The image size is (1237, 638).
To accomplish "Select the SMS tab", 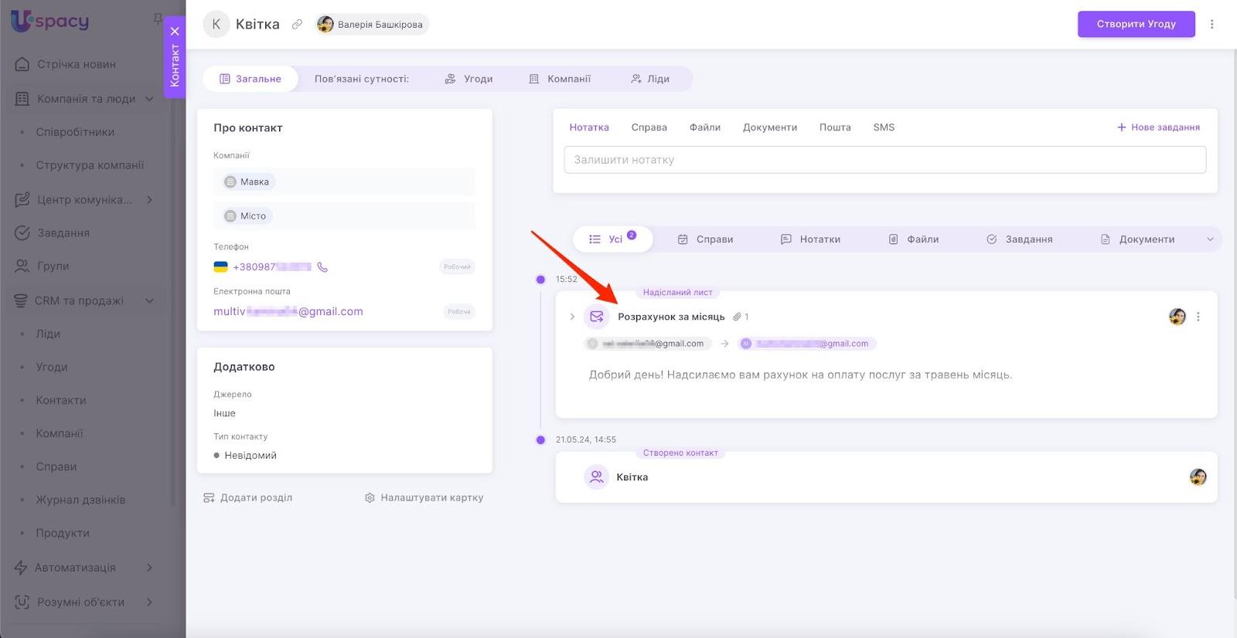I will click(884, 127).
